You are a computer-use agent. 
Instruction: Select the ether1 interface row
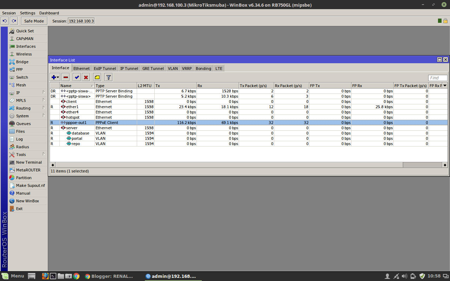tap(249, 107)
